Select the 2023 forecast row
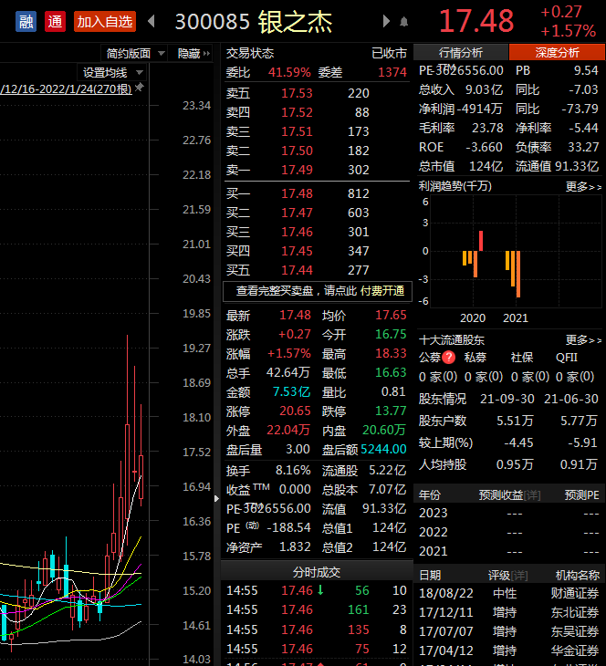The width and height of the screenshot is (606, 666). point(508,513)
